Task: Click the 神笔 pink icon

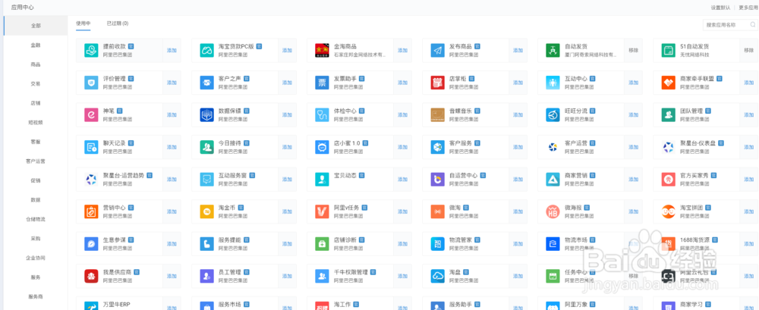Action: [91, 114]
